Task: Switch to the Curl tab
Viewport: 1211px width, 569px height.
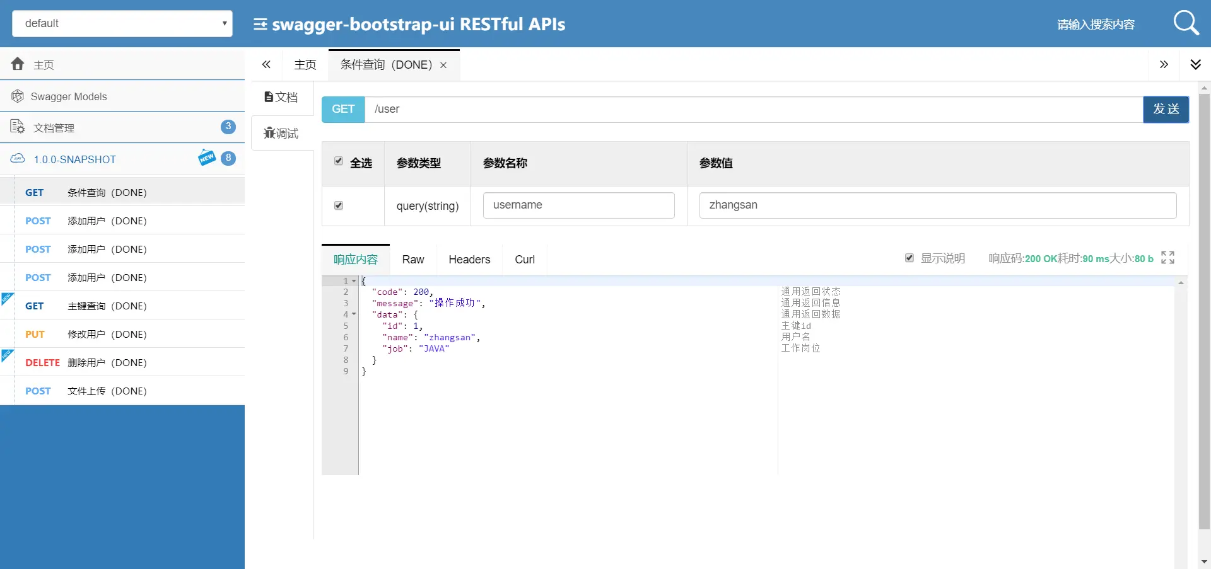Action: [525, 260]
